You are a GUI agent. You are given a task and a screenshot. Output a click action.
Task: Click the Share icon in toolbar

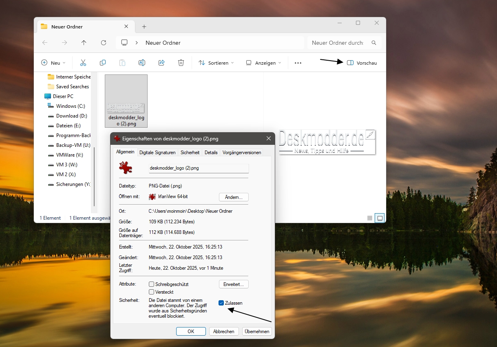(x=161, y=63)
